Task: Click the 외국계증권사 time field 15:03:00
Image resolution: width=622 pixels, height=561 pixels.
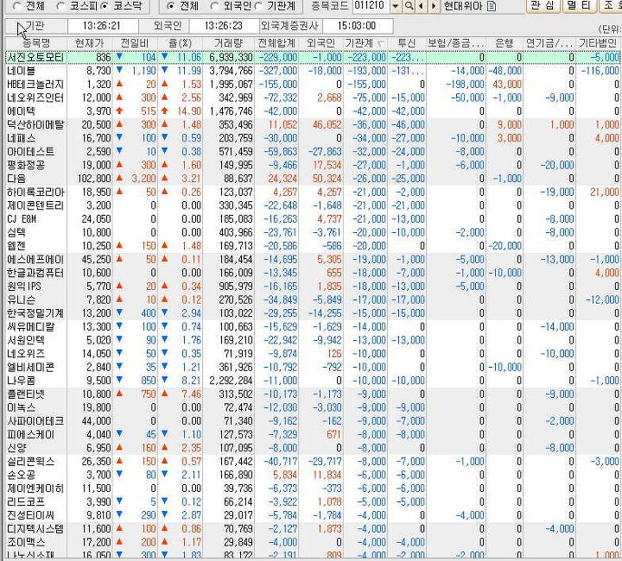Action: coord(357,26)
